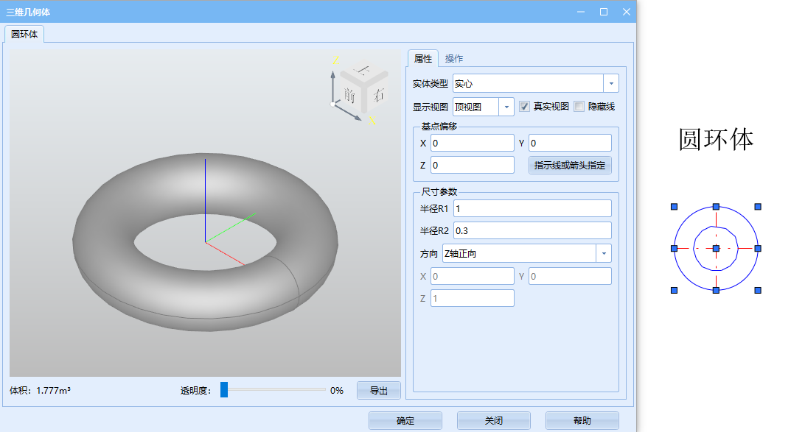This screenshot has height=432, width=791.
Task: Click the 半径R1 input field
Action: tap(532, 208)
